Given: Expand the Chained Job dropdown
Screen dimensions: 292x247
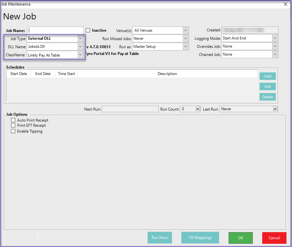Looking at the screenshot, I should [275, 54].
